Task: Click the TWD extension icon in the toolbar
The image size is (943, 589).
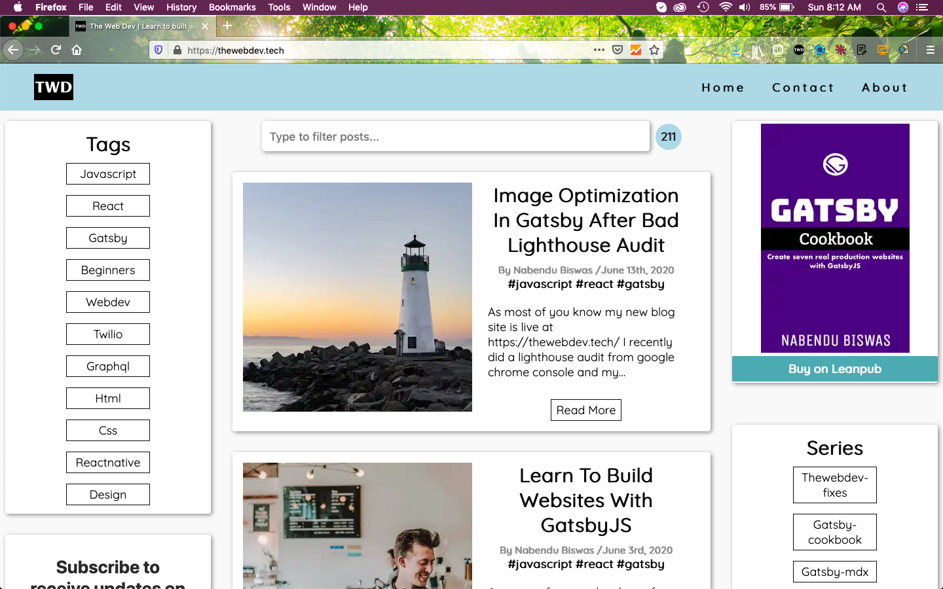Action: 799,50
